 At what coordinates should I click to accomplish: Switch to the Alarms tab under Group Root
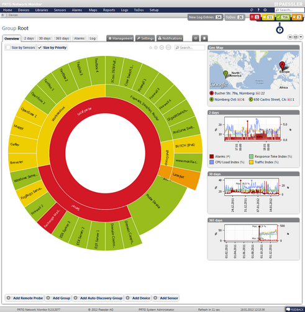click(x=80, y=39)
